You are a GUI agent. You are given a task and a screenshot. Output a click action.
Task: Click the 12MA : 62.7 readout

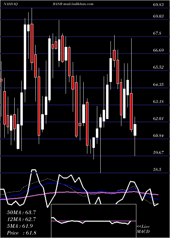[x=21, y=219]
